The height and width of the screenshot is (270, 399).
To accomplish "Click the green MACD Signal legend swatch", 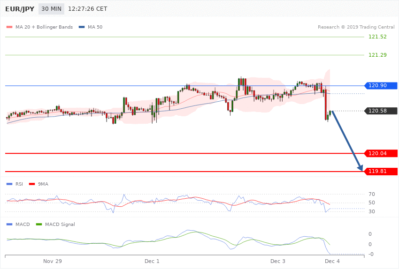I will pyautogui.click(x=39, y=224).
